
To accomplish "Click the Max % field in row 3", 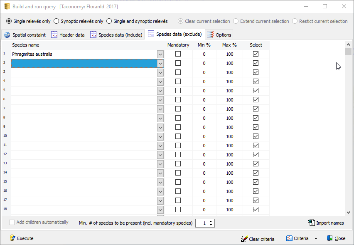I will click(229, 72).
